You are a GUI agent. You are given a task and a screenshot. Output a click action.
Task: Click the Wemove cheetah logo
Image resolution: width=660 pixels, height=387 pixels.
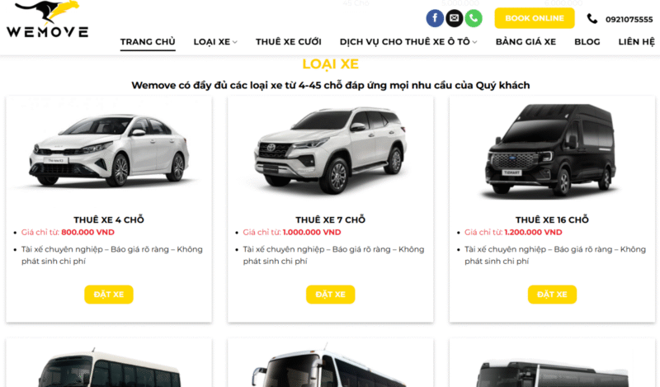tap(47, 19)
